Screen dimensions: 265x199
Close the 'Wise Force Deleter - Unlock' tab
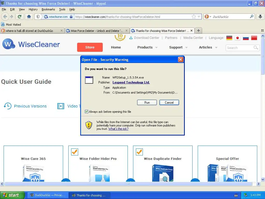click(x=126, y=31)
